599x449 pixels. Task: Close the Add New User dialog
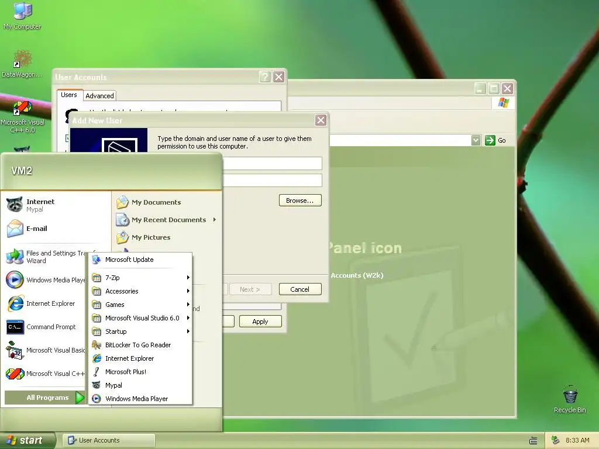[x=321, y=120]
